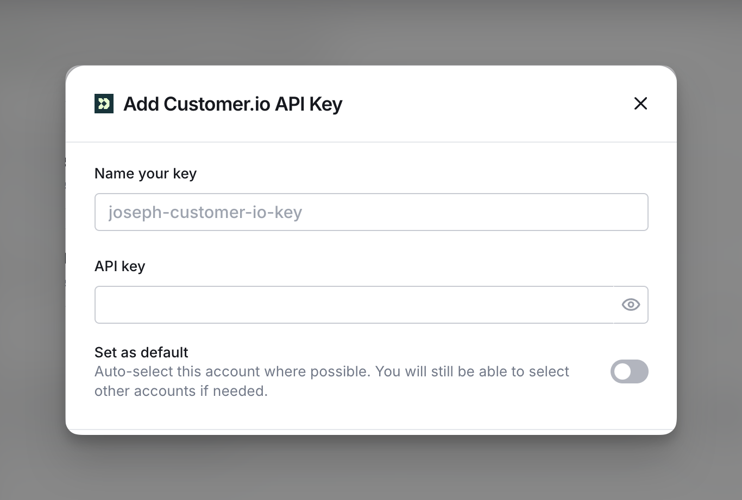Click the green arrow brand logo

pyautogui.click(x=104, y=104)
